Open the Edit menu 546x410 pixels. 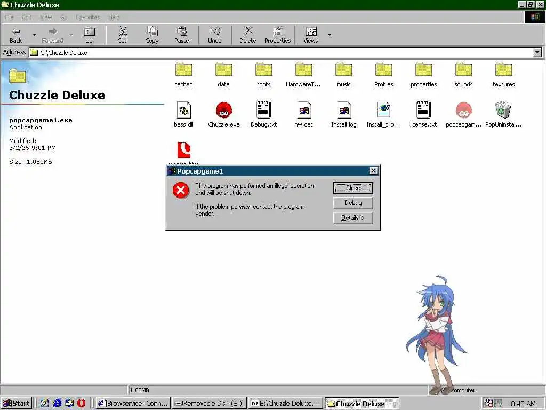pos(27,17)
